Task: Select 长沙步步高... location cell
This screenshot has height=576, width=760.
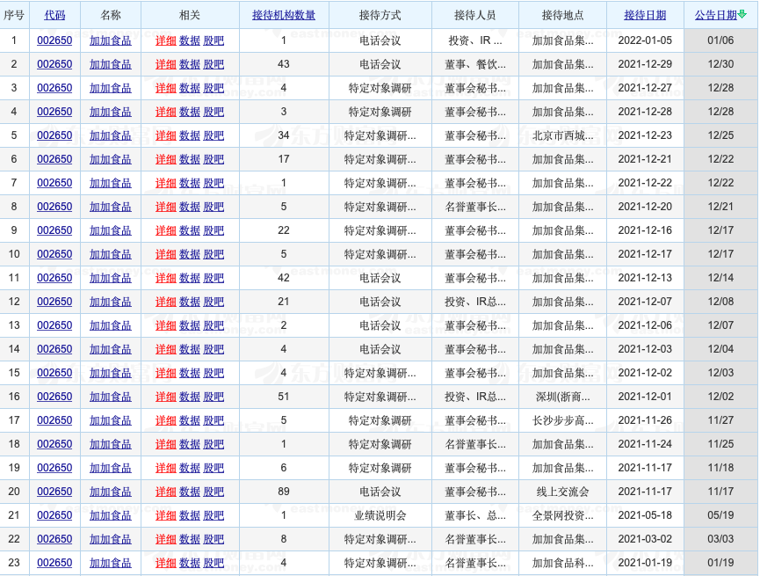Action: pyautogui.click(x=562, y=420)
